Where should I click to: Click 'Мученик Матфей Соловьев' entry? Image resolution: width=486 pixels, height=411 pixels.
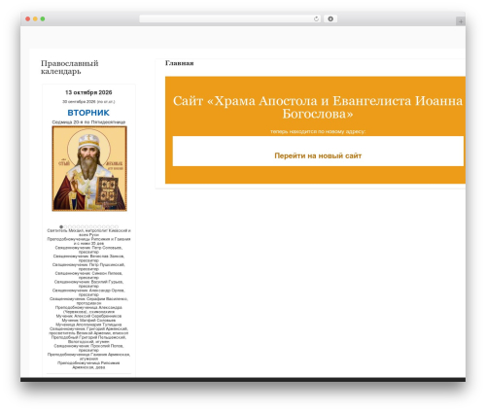(x=88, y=320)
